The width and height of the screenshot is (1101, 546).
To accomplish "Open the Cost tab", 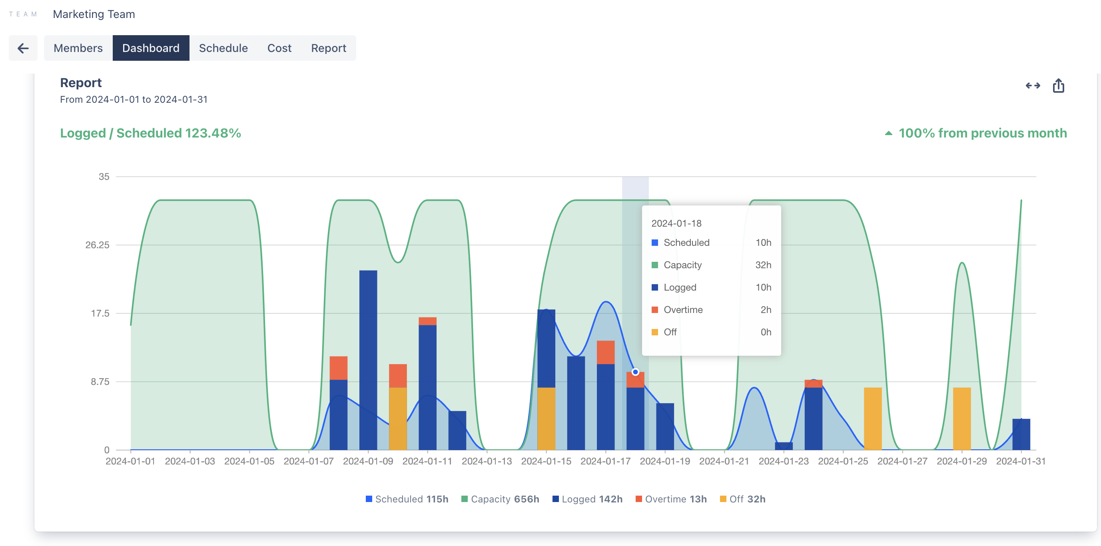I will 279,48.
